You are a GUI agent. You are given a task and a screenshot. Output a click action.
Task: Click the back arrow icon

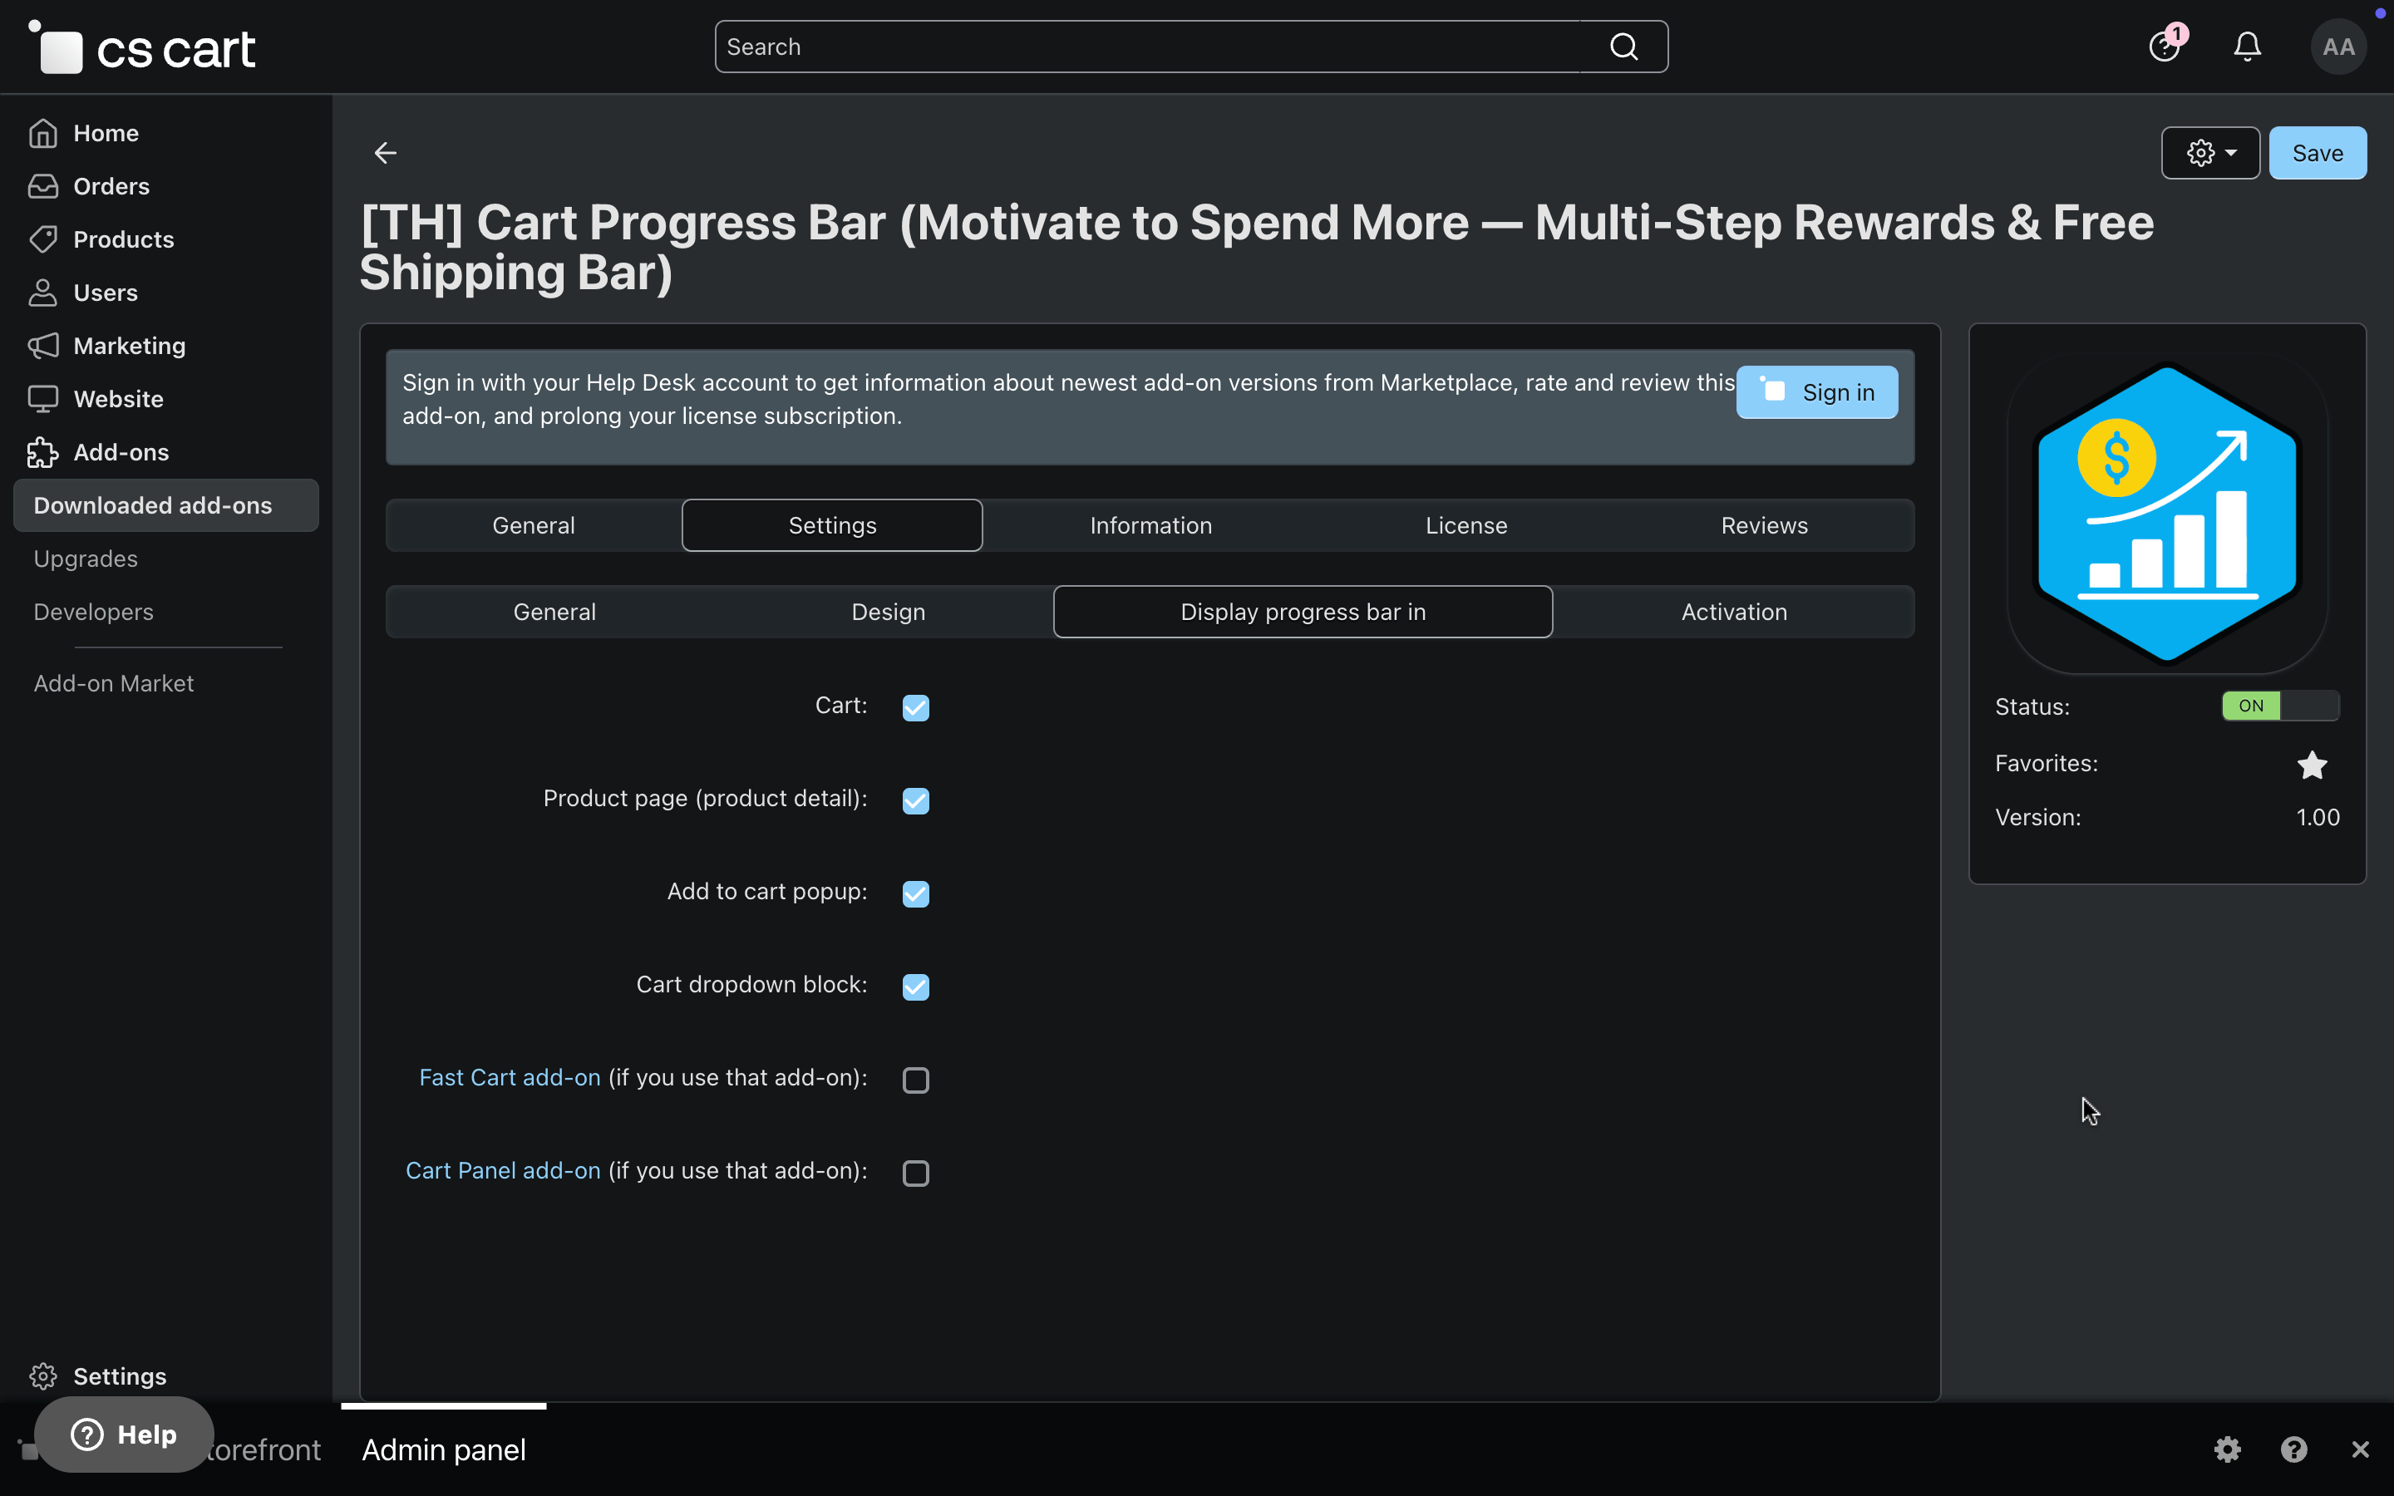click(x=385, y=152)
